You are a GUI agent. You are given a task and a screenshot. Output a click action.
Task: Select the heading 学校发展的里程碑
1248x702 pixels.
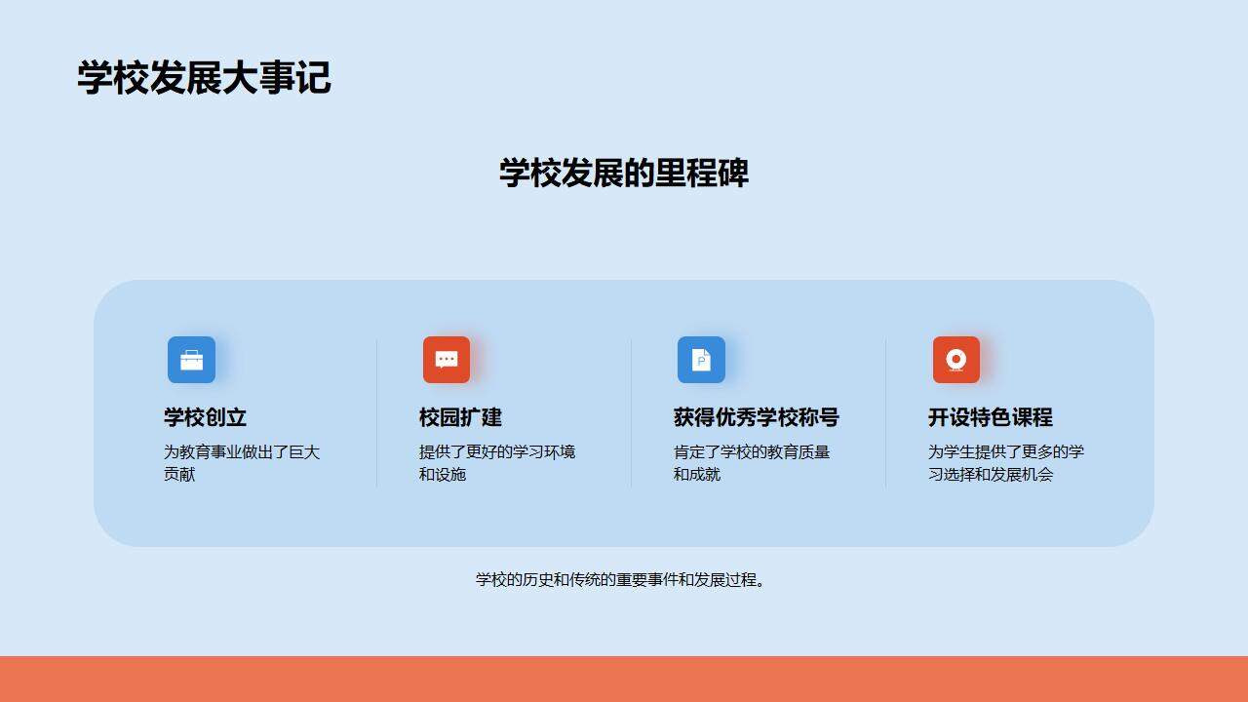(x=624, y=173)
